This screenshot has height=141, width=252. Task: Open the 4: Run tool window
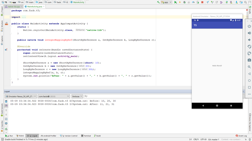(9, 136)
